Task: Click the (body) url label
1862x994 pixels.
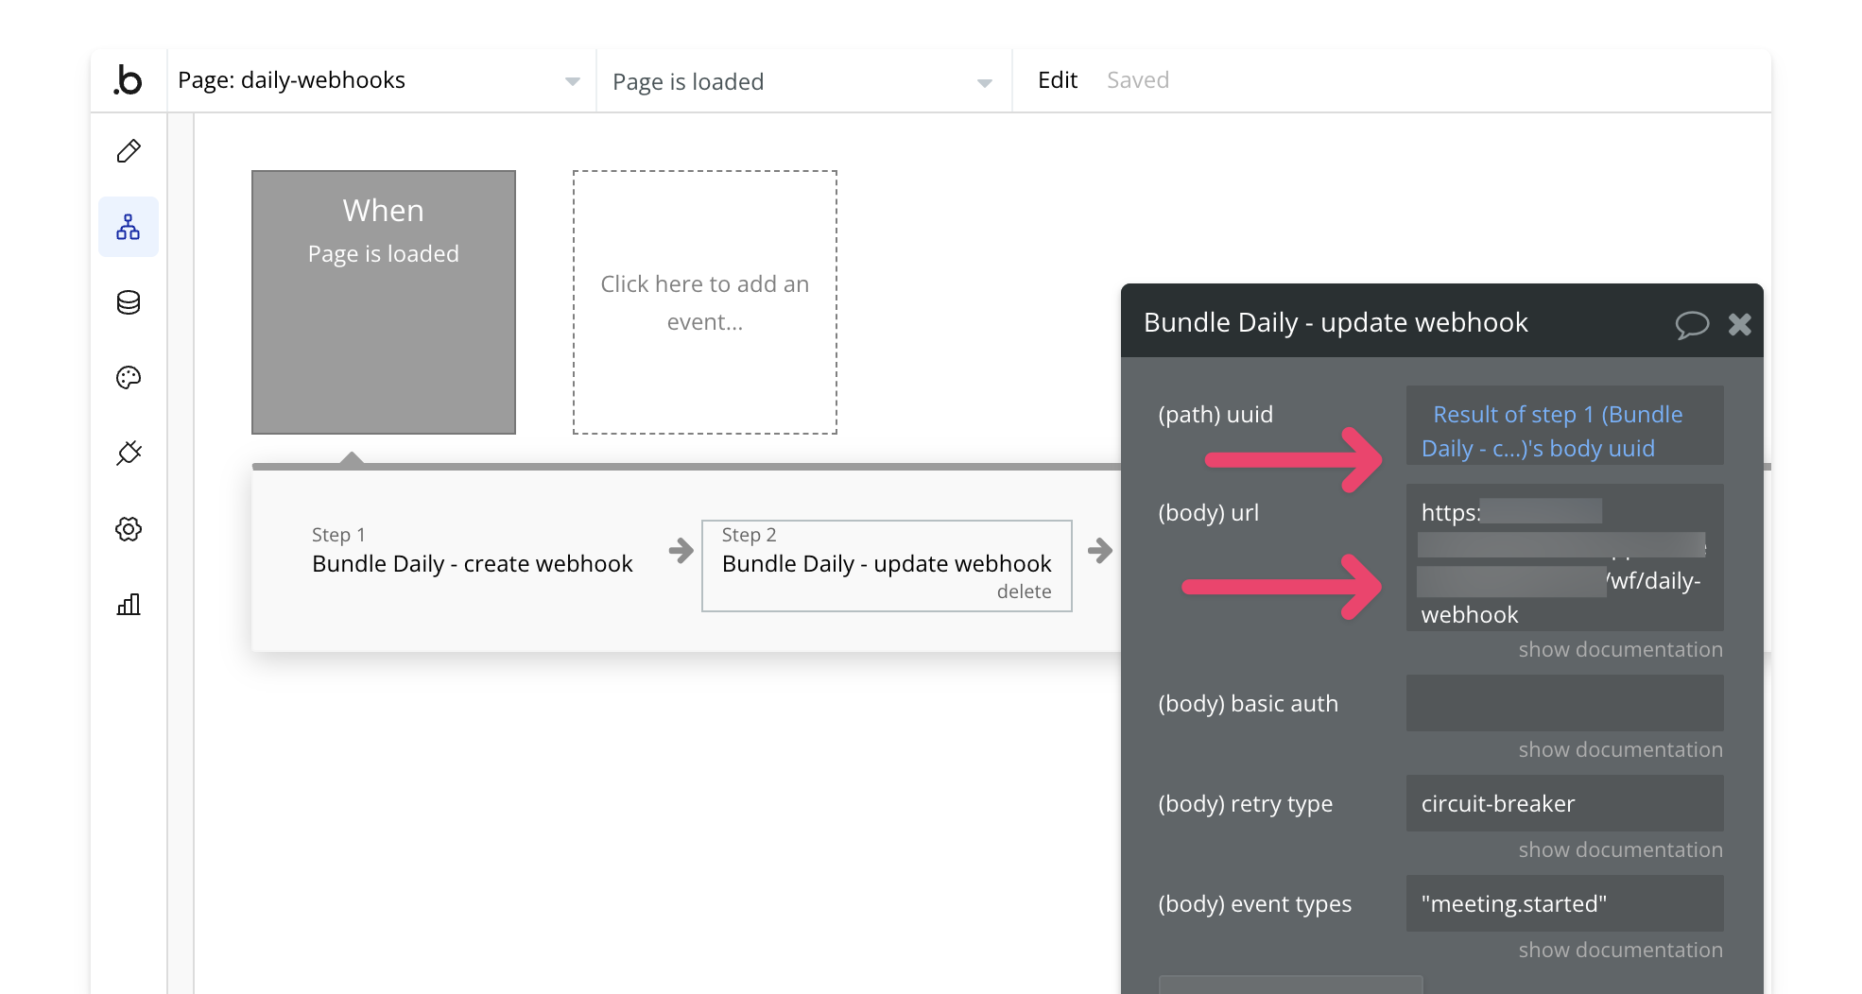Action: (1209, 513)
